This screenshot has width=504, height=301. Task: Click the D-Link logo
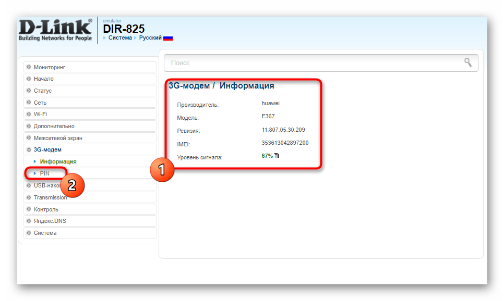click(55, 30)
